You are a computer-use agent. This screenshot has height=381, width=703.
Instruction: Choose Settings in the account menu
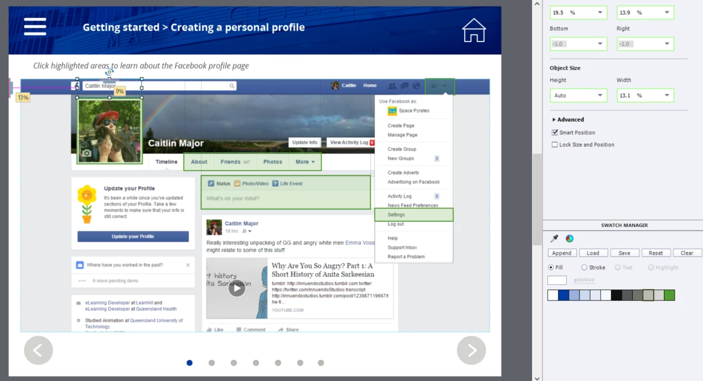coord(414,214)
